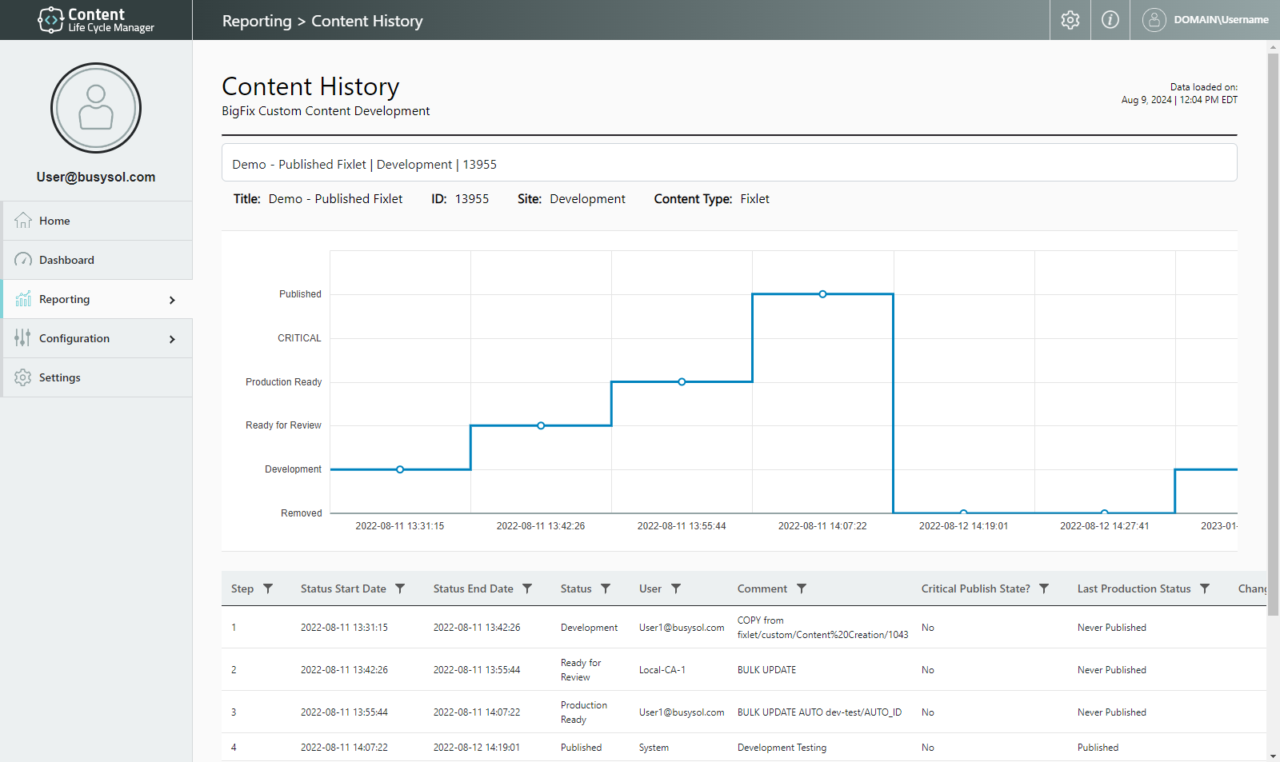1280x762 pixels.
Task: Click the User@busysol.com profile name
Action: (x=96, y=177)
